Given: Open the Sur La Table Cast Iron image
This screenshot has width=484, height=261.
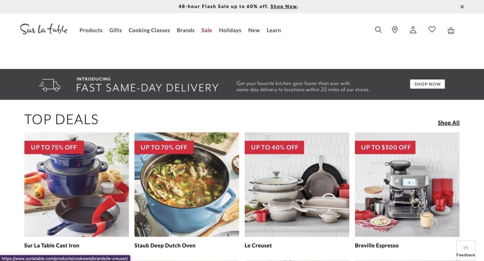Looking at the screenshot, I should pyautogui.click(x=77, y=185).
